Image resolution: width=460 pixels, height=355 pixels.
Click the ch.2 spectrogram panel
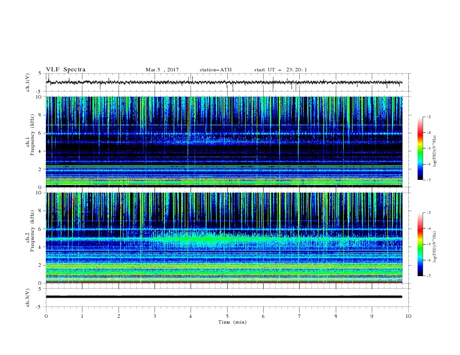pos(224,238)
